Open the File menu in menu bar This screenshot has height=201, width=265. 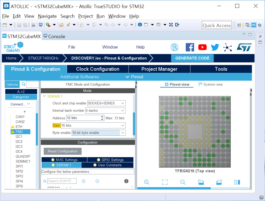[x=5, y=16]
